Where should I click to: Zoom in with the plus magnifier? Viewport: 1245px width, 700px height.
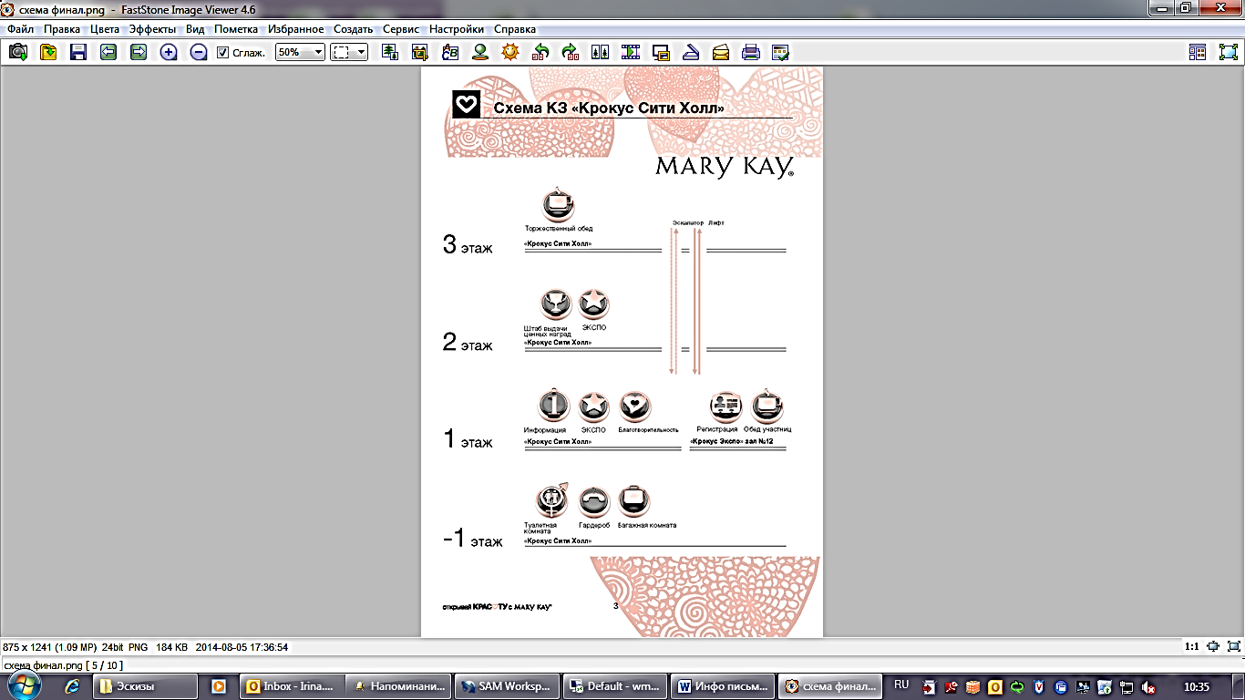coord(169,53)
